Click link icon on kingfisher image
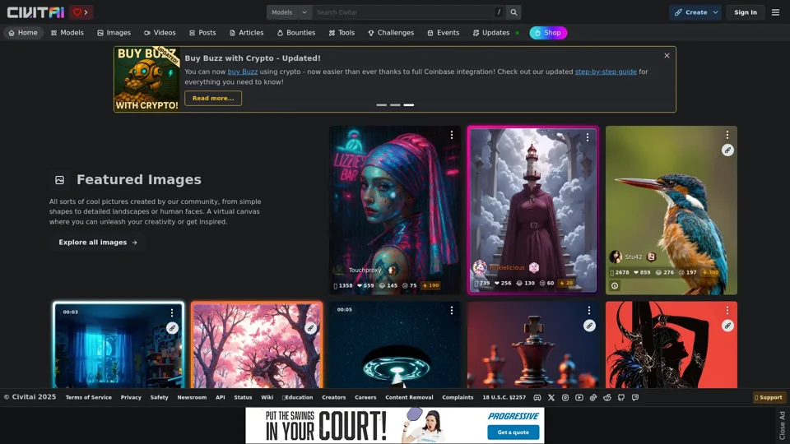The image size is (790, 444). click(x=727, y=150)
